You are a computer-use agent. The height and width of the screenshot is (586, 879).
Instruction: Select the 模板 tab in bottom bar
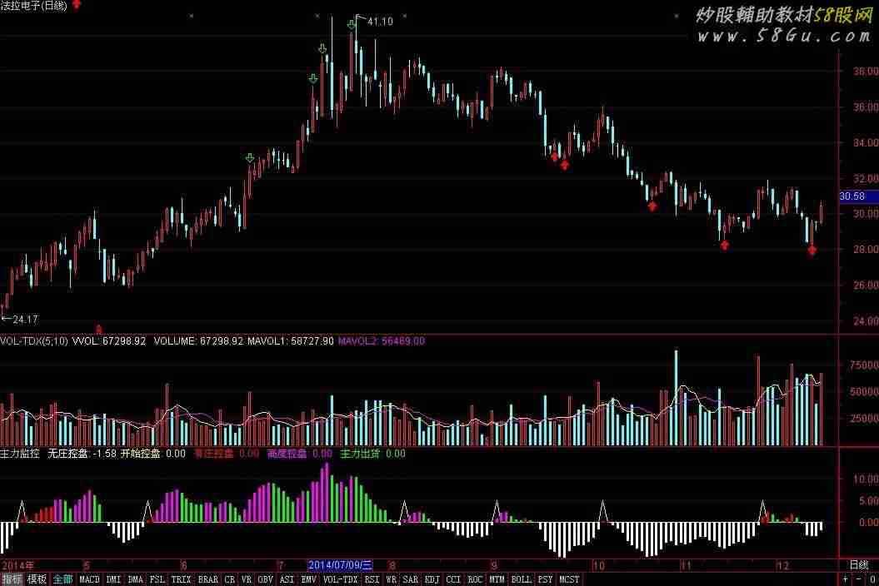pyautogui.click(x=37, y=579)
